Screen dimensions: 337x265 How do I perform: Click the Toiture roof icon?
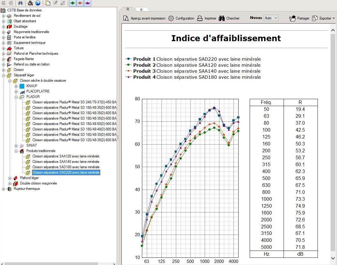[9, 48]
